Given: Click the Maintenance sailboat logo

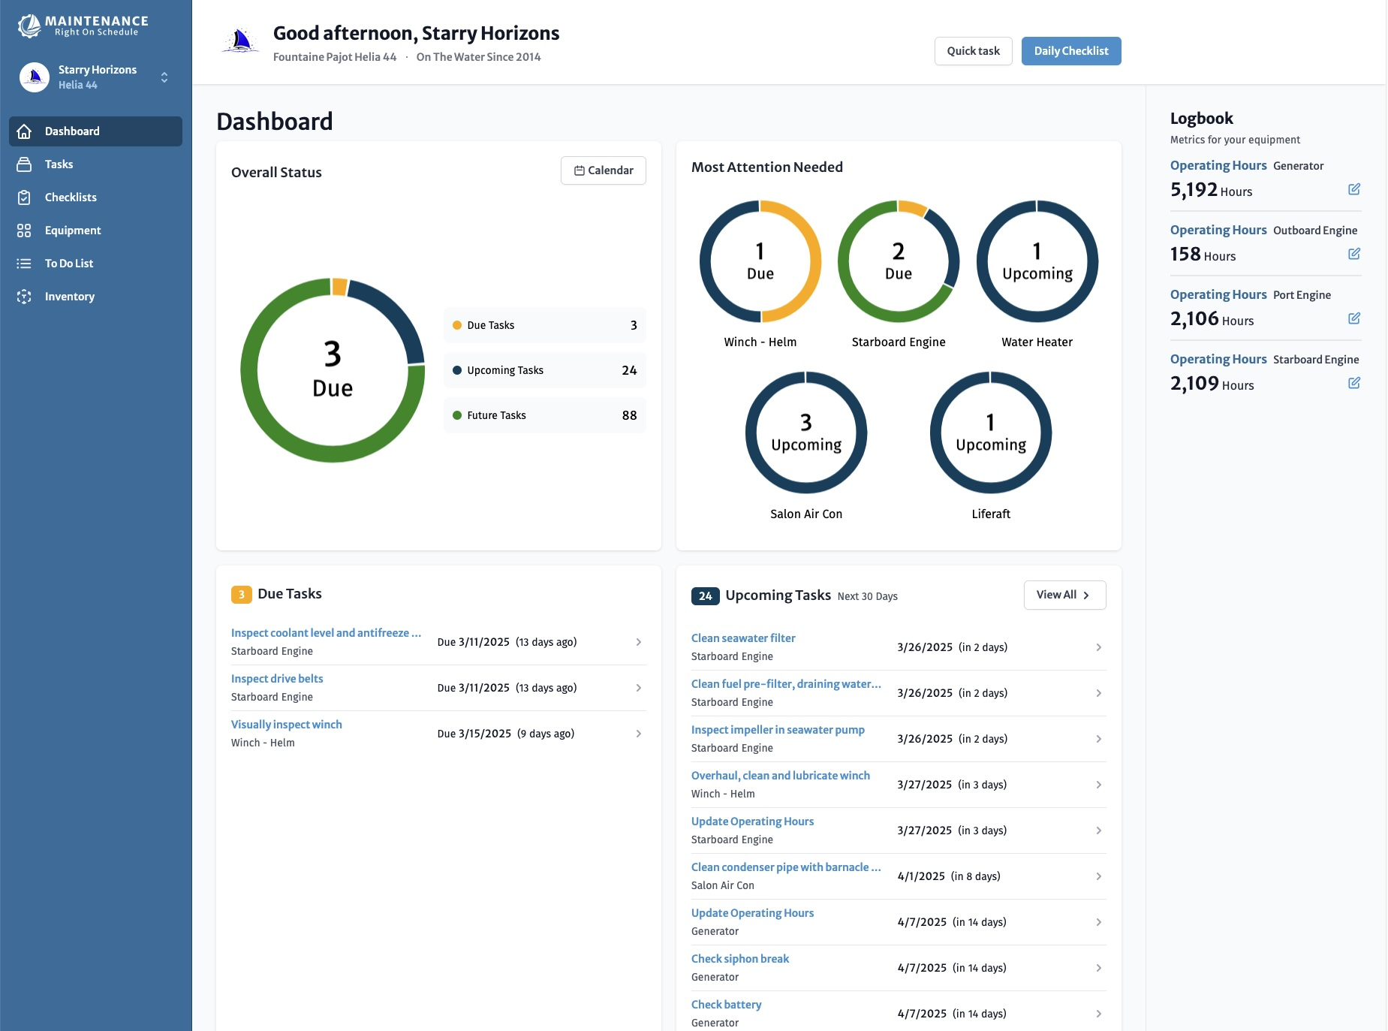Looking at the screenshot, I should 29,25.
